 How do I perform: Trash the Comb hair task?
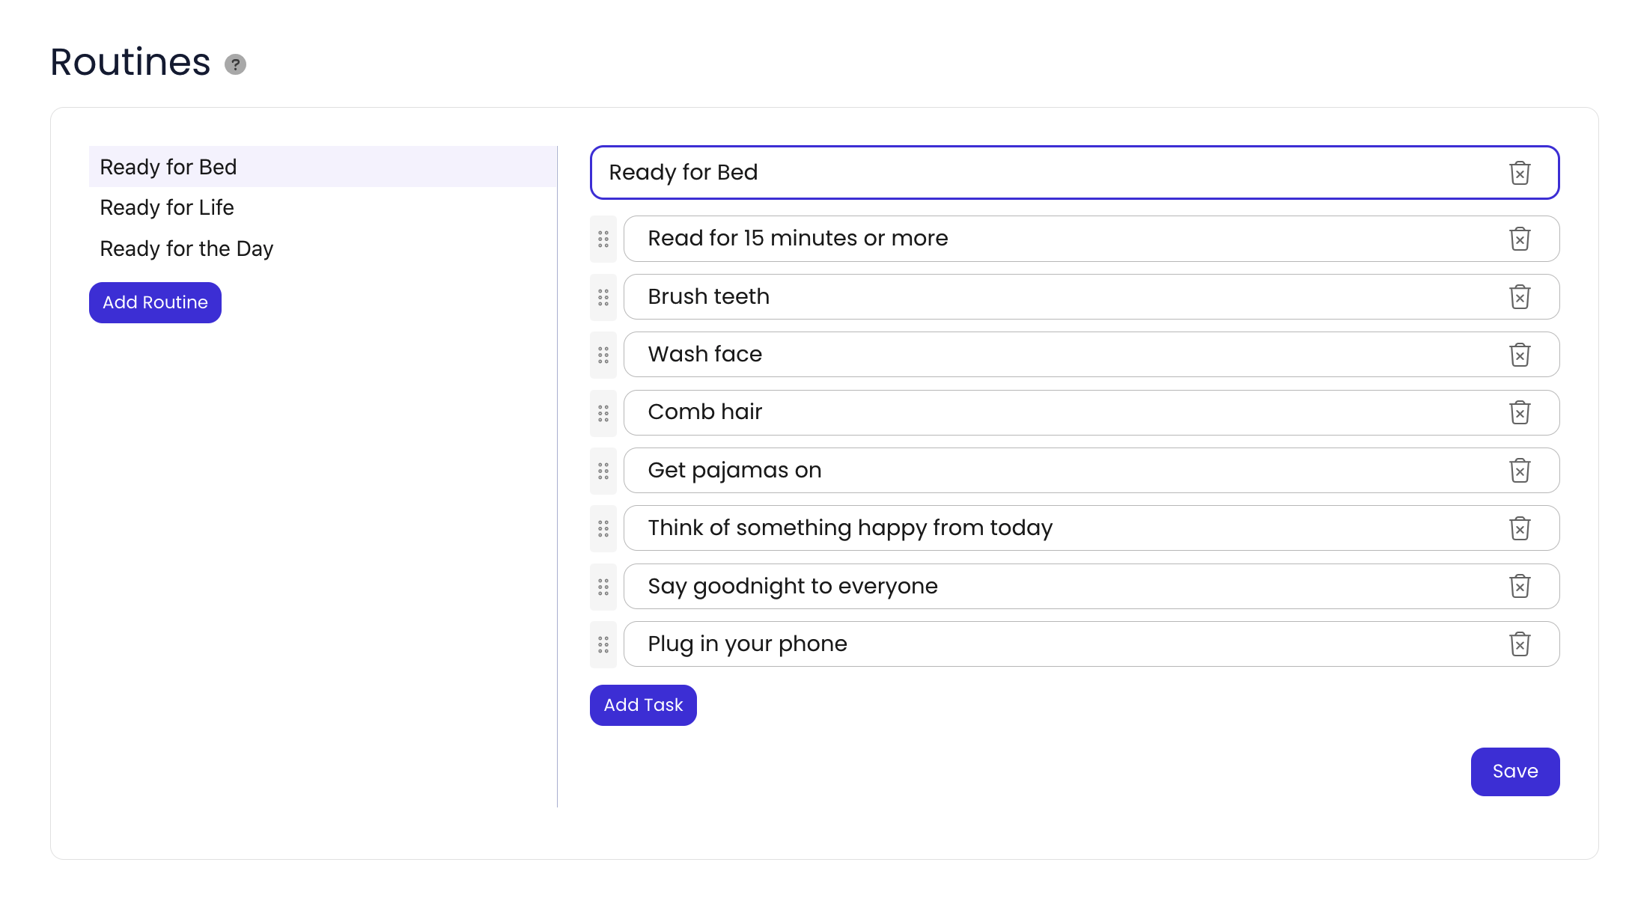point(1519,412)
